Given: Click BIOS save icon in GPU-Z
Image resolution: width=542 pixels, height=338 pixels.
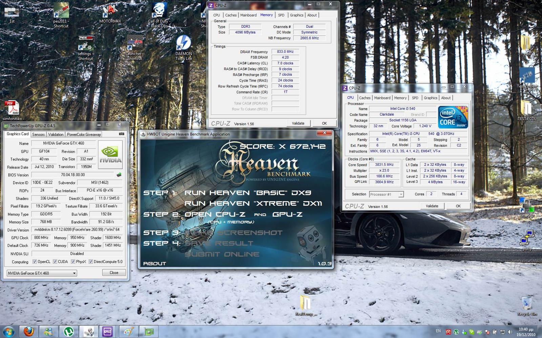Looking at the screenshot, I should point(119,175).
